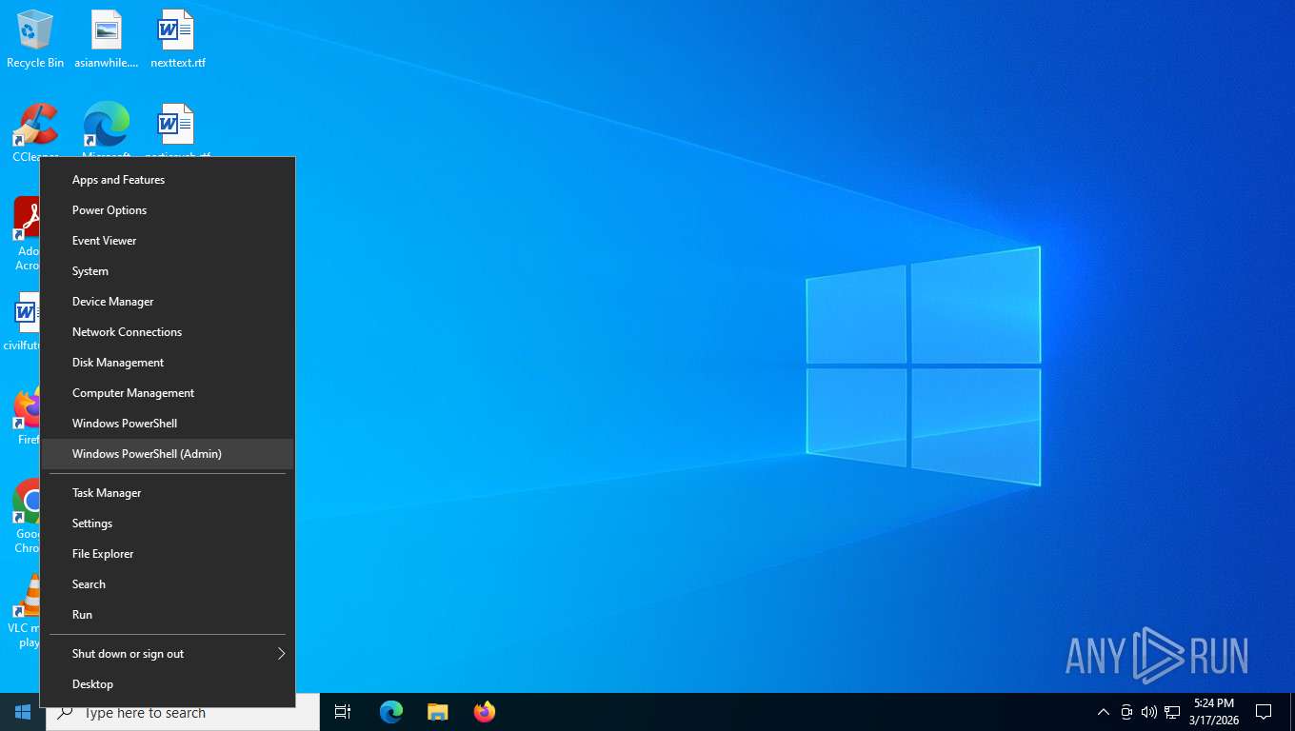Open the Action Center notifications icon
Screen dimensions: 1295x731
[1264, 712]
